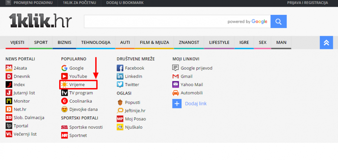Click the Sportnet HR icon

(x=65, y=135)
